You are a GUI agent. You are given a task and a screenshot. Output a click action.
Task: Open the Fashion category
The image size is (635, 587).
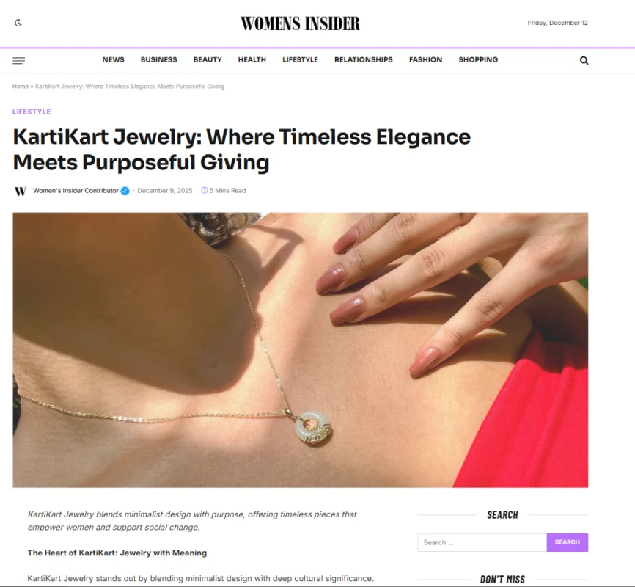[x=425, y=59]
